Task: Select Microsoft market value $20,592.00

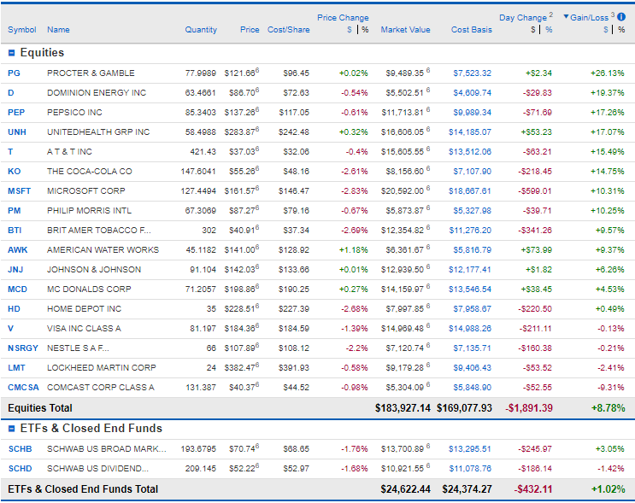Action: tap(403, 191)
